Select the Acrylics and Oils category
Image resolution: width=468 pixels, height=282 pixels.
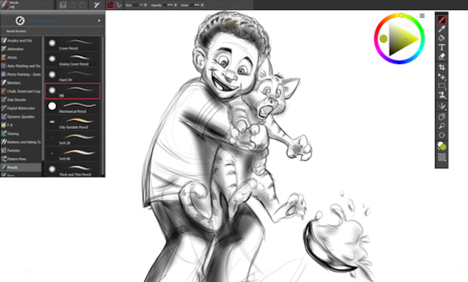[21, 41]
